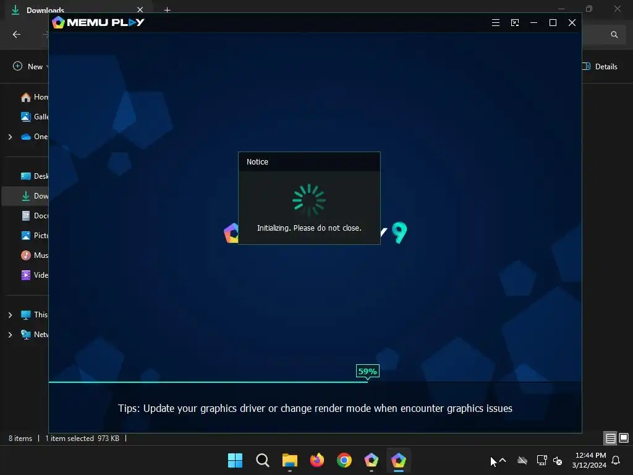
Task: Select Network in Explorer sidebar
Action: coord(35,335)
